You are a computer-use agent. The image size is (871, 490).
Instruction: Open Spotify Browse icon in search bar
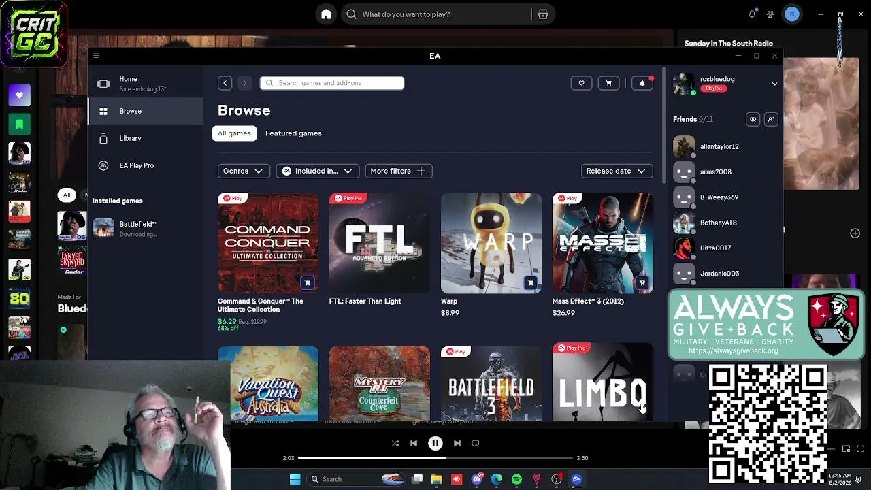543,14
